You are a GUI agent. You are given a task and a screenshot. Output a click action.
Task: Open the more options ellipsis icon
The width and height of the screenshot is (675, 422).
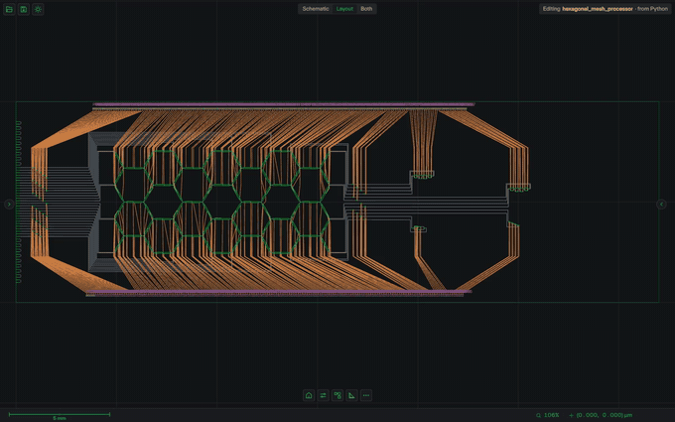tap(366, 395)
